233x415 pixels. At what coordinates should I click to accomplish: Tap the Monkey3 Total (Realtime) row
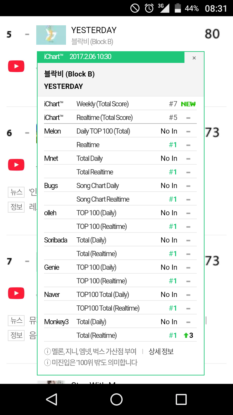coord(120,335)
